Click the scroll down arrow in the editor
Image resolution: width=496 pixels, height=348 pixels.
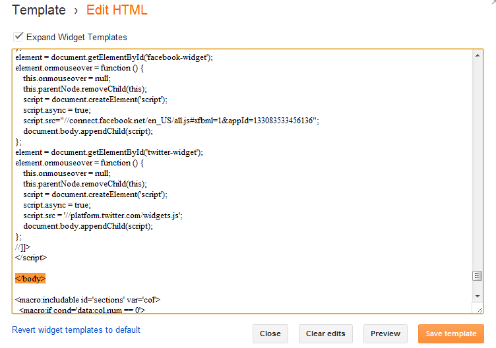click(x=478, y=294)
